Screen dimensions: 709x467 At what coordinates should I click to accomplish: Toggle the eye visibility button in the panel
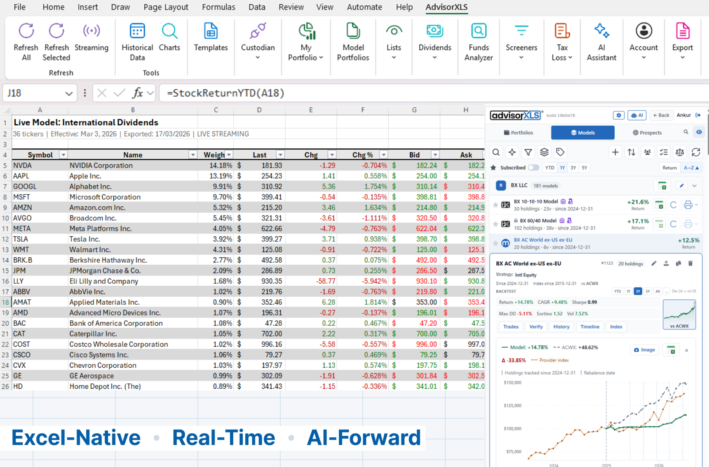click(699, 132)
